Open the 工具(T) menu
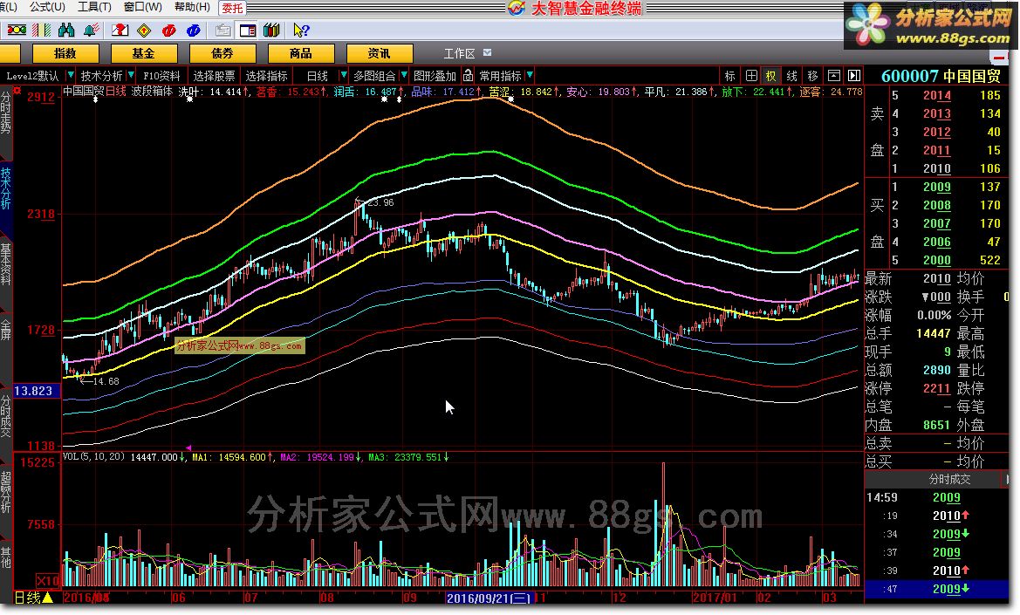Image resolution: width=1020 pixels, height=615 pixels. 94,6
